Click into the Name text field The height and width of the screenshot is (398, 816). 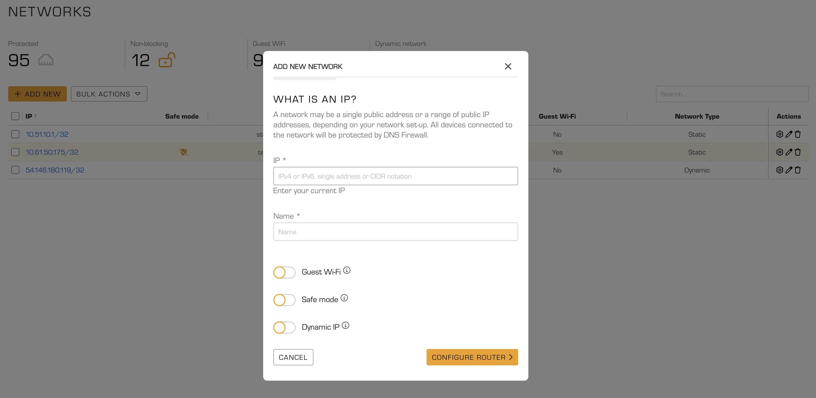click(x=395, y=232)
